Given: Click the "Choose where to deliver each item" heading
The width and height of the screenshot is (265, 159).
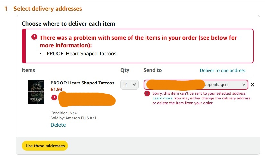Looking at the screenshot, I should (x=68, y=24).
